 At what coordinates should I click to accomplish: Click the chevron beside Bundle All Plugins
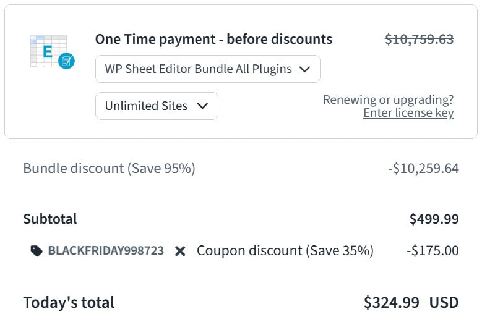(304, 69)
